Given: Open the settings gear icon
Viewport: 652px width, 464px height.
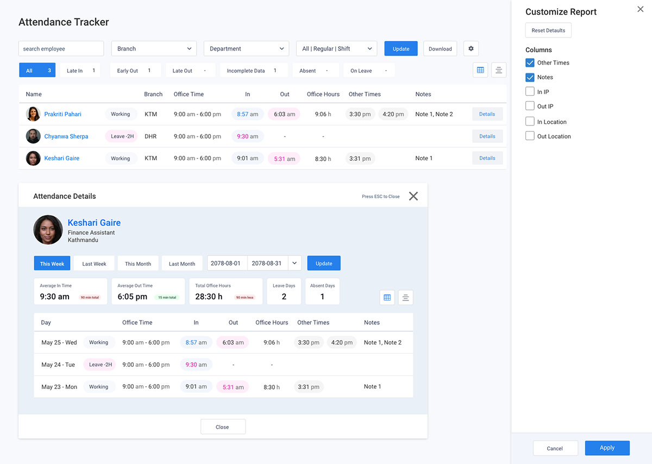Looking at the screenshot, I should [x=471, y=48].
